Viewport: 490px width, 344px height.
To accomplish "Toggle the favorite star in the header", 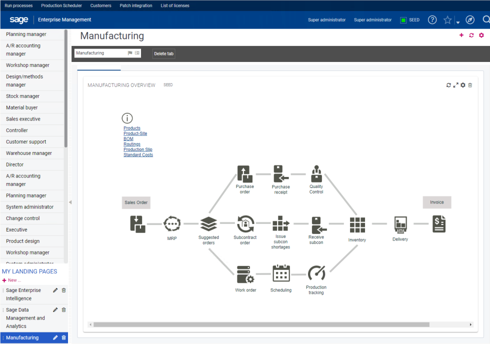I will tap(446, 20).
